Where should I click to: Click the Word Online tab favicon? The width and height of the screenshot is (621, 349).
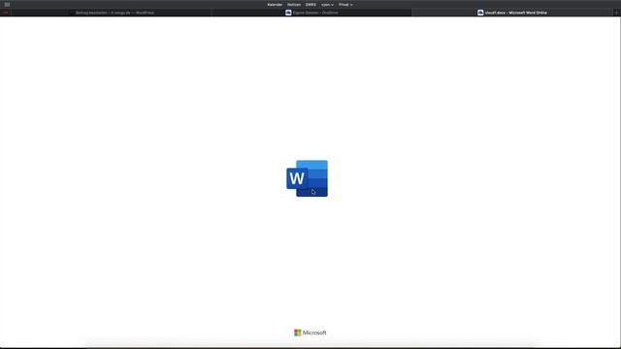(480, 13)
